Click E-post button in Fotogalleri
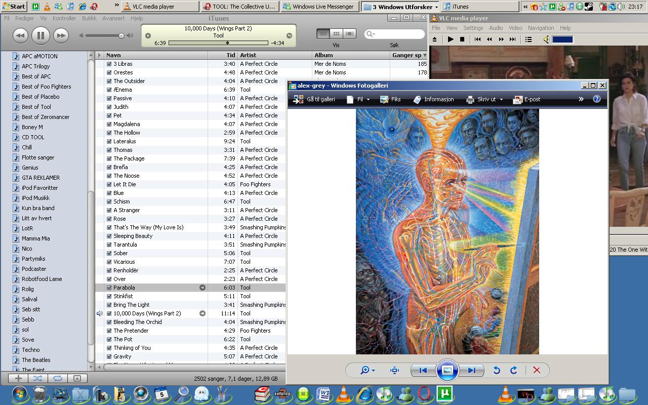This screenshot has height=405, width=648. (x=526, y=99)
